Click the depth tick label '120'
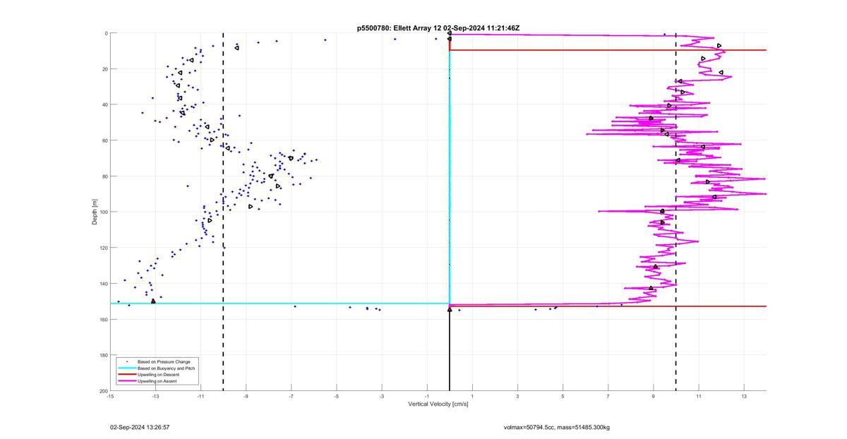Viewport: 847px width, 439px height. click(102, 248)
